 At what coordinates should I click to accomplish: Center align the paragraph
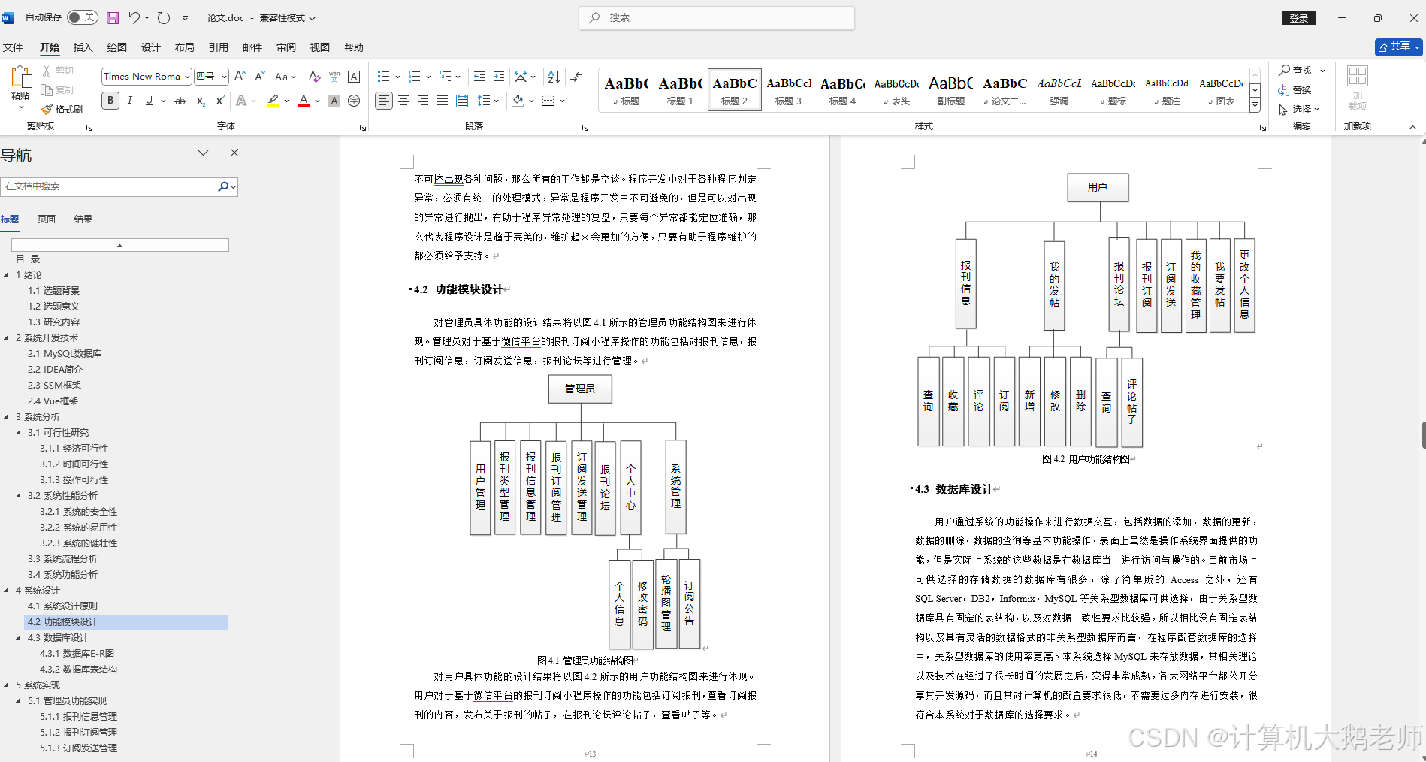tap(403, 101)
